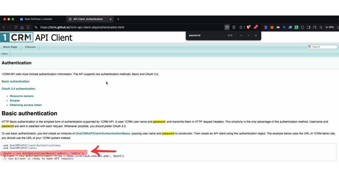The width and height of the screenshot is (339, 178).
Task: Follow the OAuth 2.0 authentication link
Action: 18,89
